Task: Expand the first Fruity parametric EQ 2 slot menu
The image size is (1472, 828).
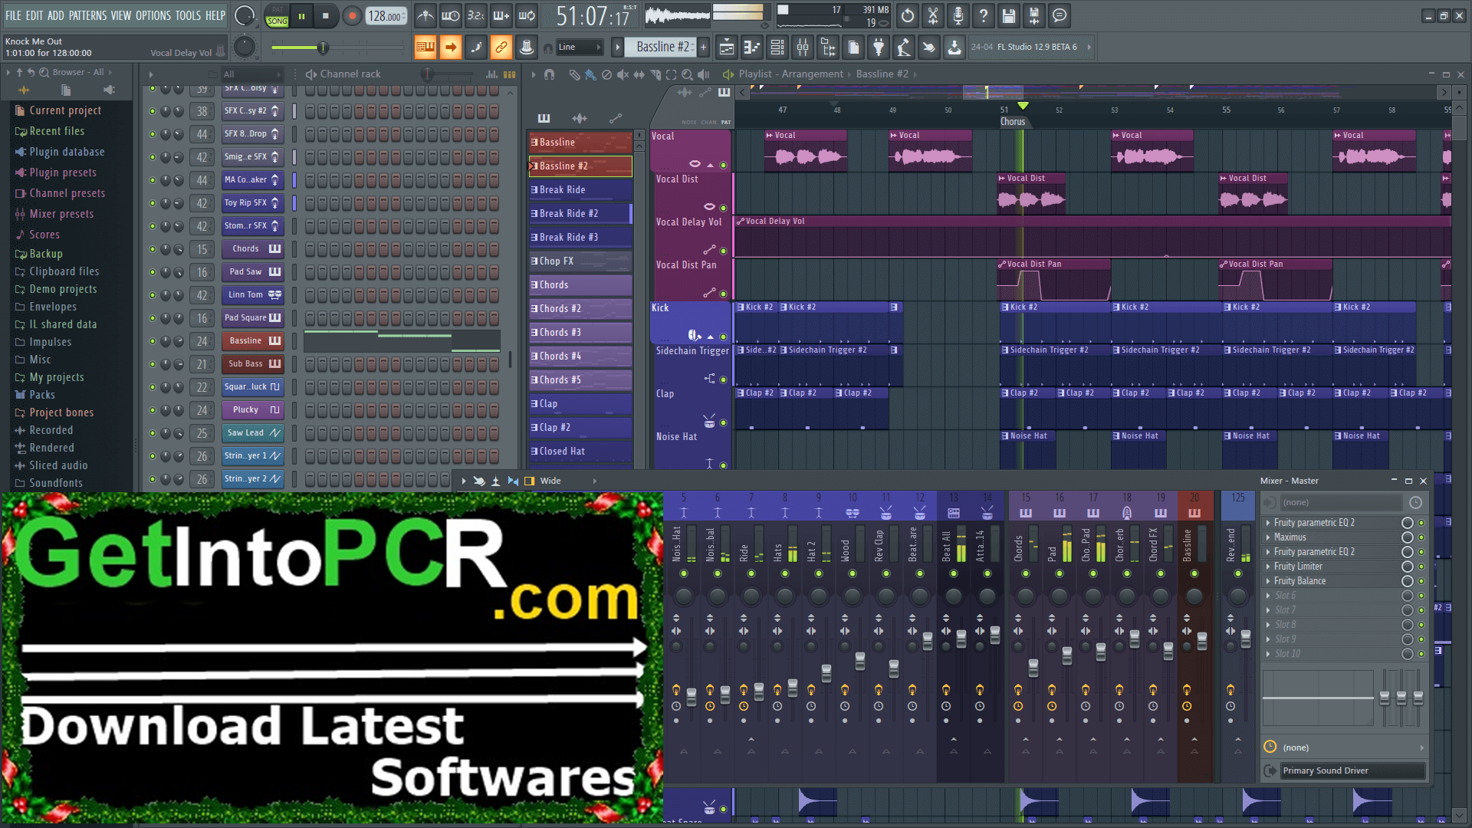Action: (x=1268, y=523)
